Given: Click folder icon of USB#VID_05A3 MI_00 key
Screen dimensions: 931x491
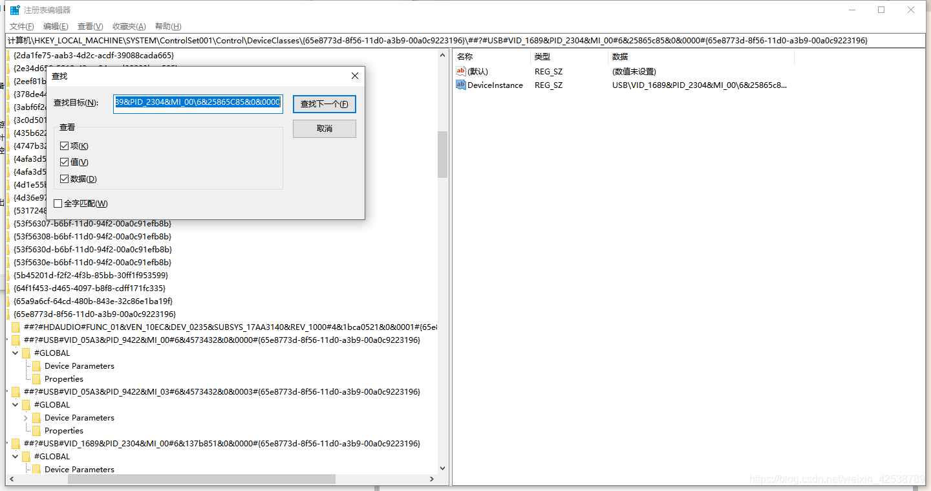Looking at the screenshot, I should (x=16, y=340).
